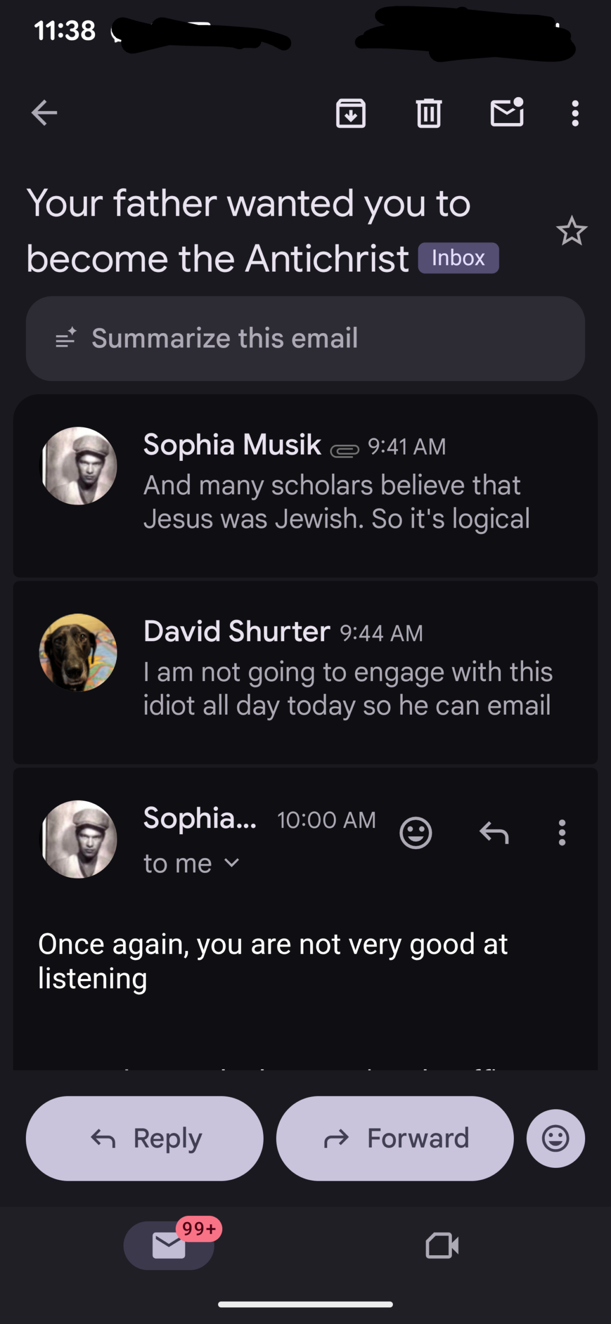The width and height of the screenshot is (611, 1324).
Task: Reply using arrow in message header
Action: coord(494,833)
